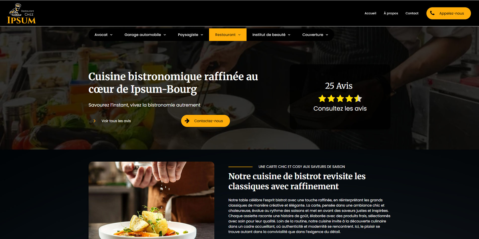Open the Contact page link
Viewport: 479px width, 239px height.
click(x=412, y=13)
